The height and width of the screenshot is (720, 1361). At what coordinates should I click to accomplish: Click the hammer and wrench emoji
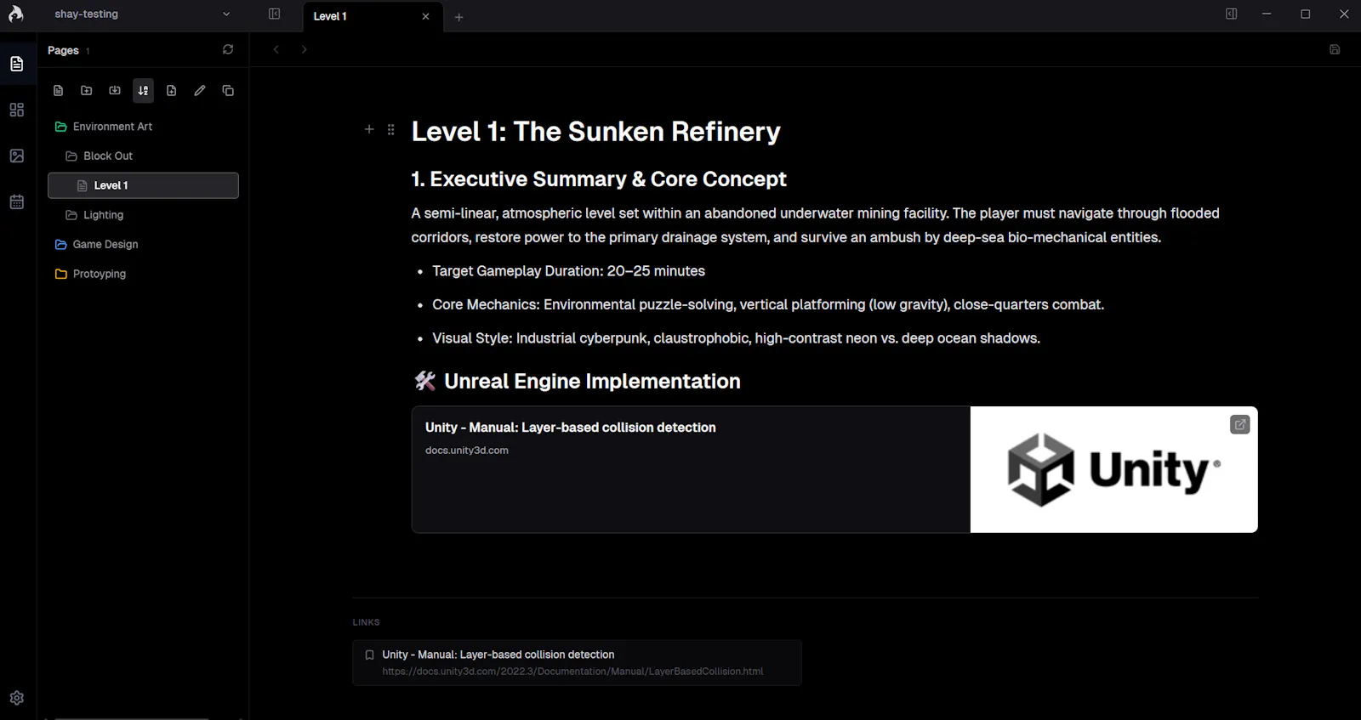[x=424, y=381]
